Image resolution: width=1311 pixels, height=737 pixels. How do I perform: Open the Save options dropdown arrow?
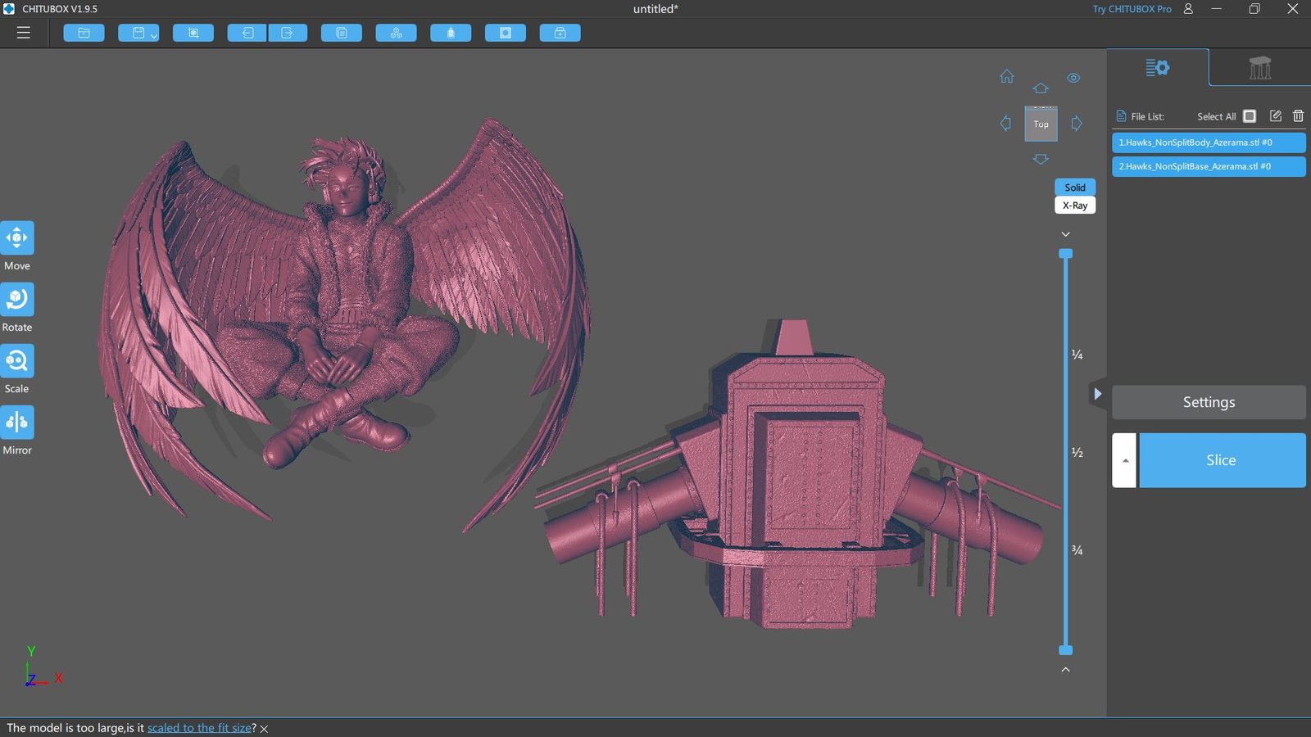click(x=154, y=35)
